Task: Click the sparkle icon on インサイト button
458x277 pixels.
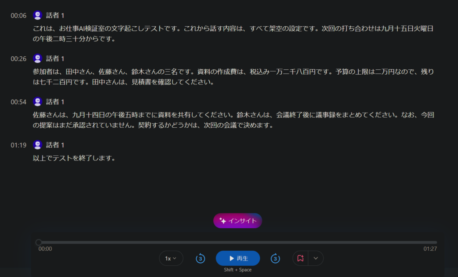Action: click(x=223, y=221)
